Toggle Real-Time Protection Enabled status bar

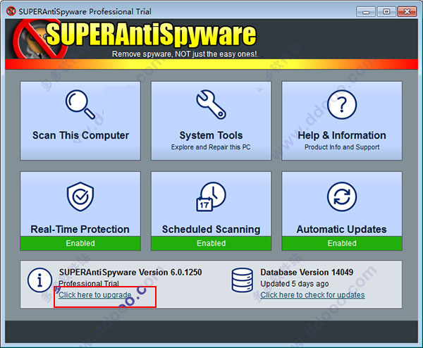pyautogui.click(x=80, y=243)
